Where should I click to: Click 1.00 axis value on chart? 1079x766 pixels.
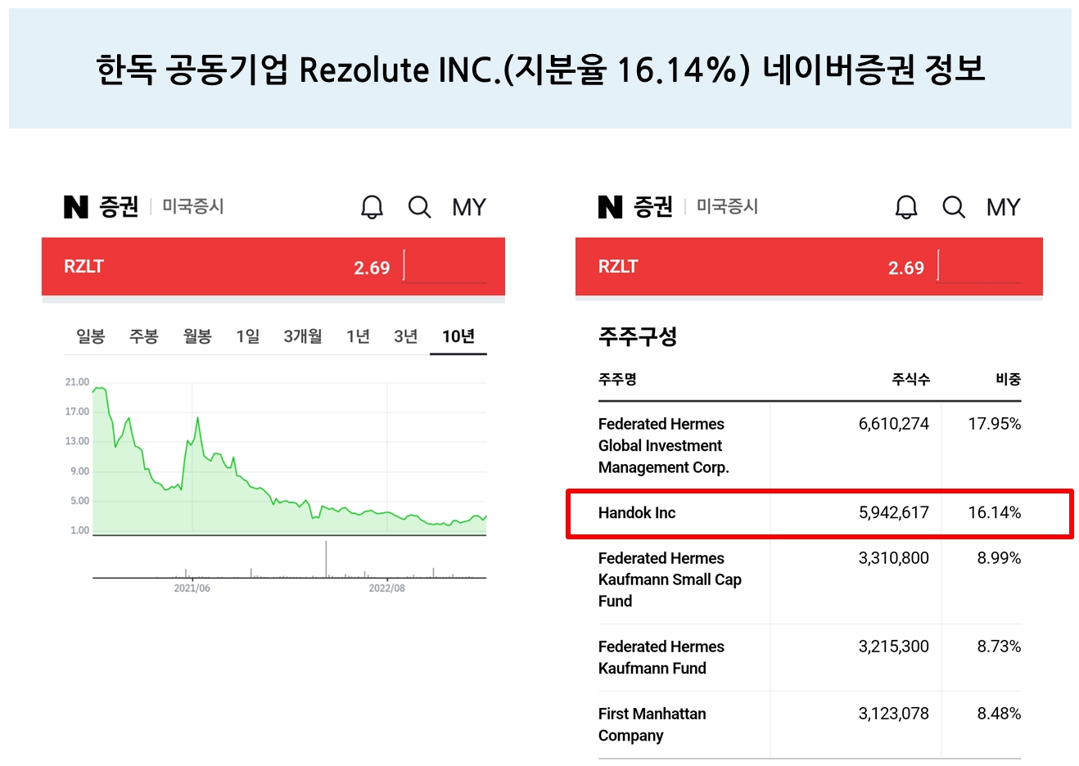pos(80,530)
